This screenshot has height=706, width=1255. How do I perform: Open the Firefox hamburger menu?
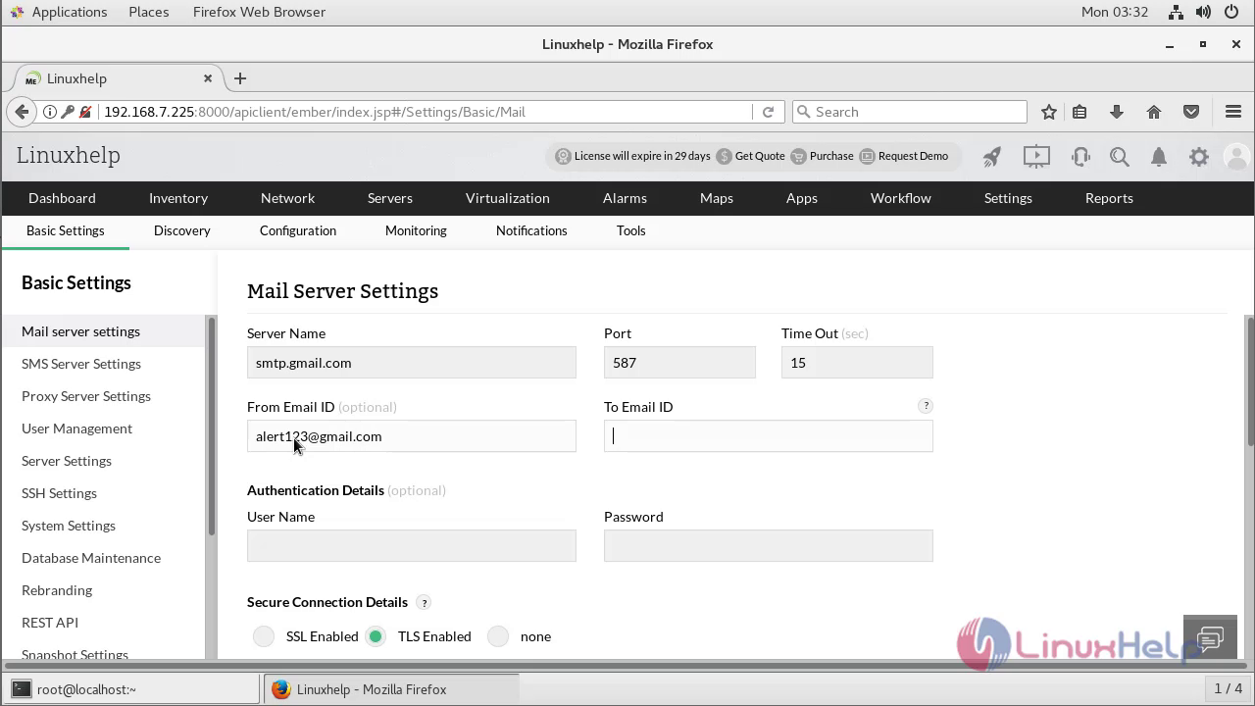pos(1233,112)
